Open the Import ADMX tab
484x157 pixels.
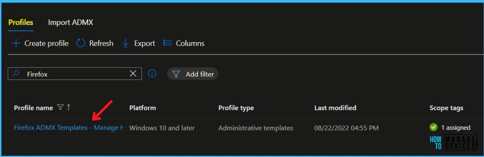coord(70,22)
